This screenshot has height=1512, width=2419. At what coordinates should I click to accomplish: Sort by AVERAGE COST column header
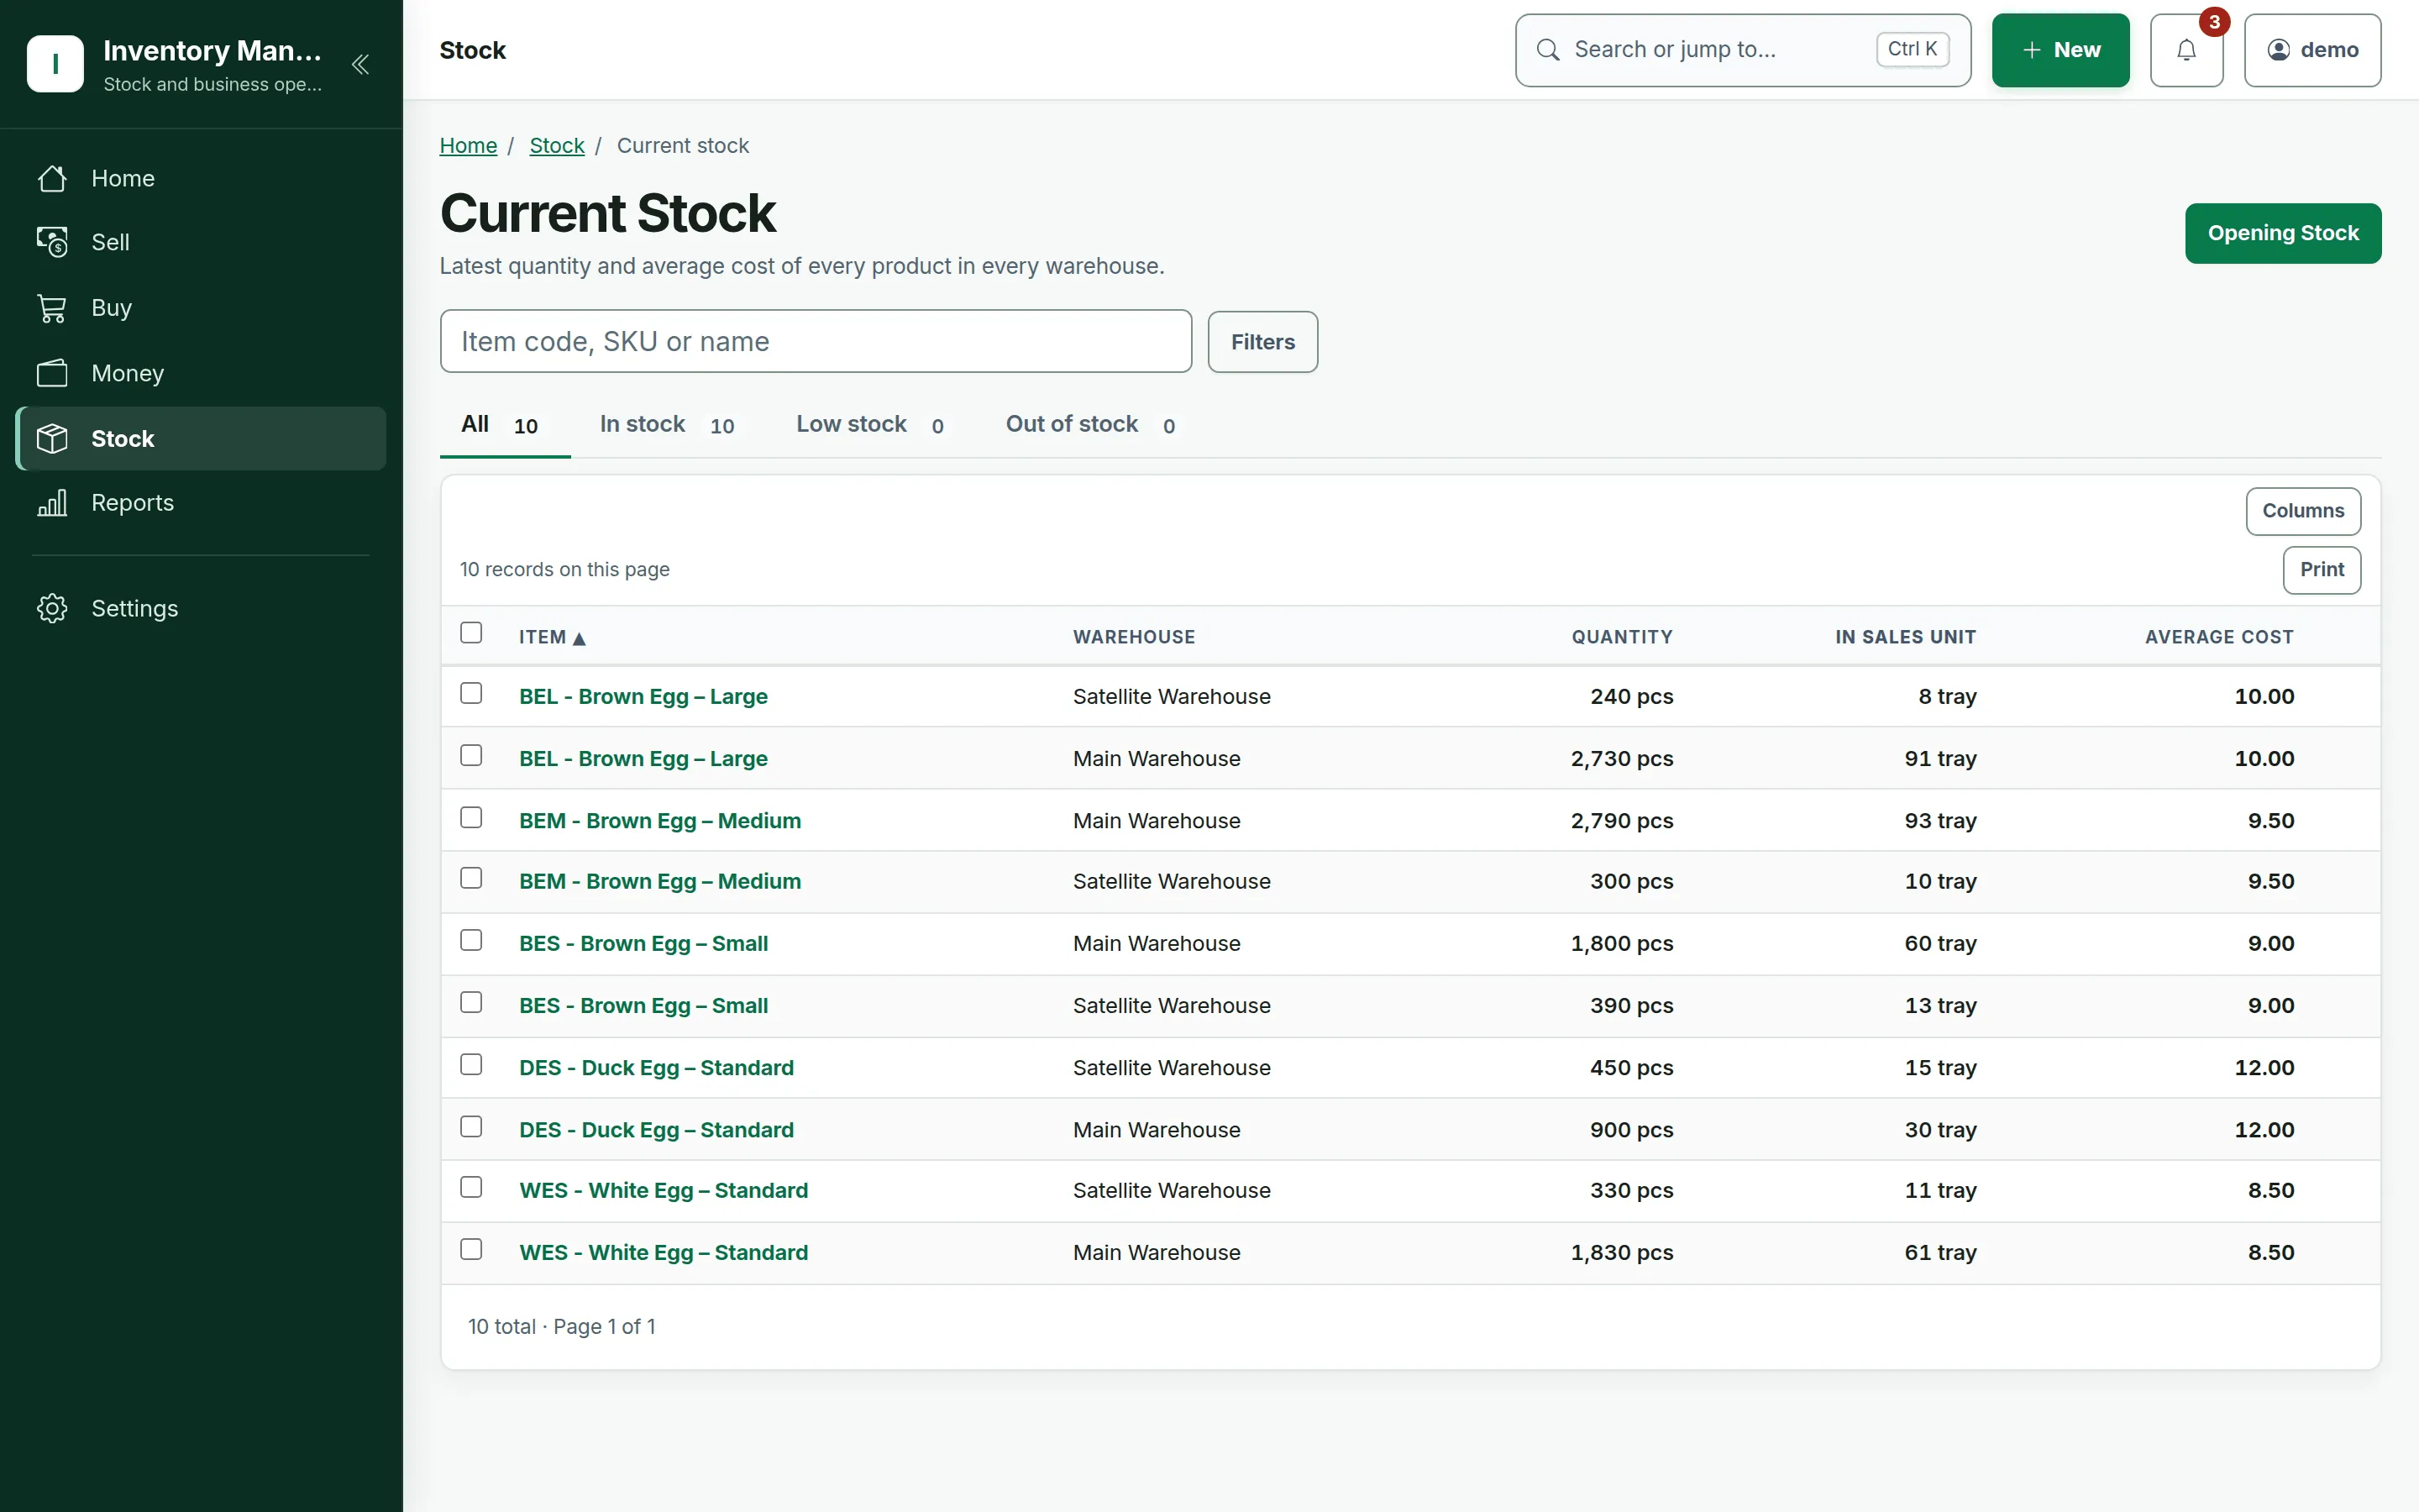coord(2219,637)
